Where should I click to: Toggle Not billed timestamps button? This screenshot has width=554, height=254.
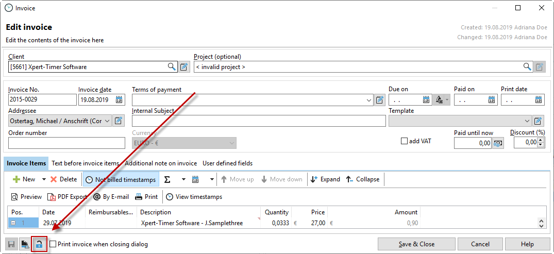[x=121, y=179]
